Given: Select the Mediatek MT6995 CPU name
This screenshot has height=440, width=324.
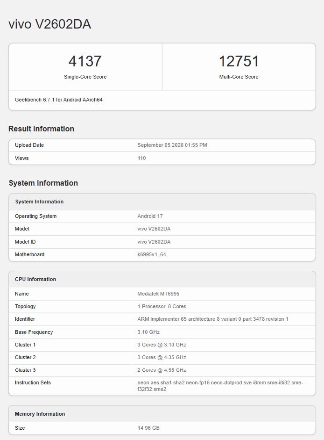Looking at the screenshot, I should pos(158,294).
